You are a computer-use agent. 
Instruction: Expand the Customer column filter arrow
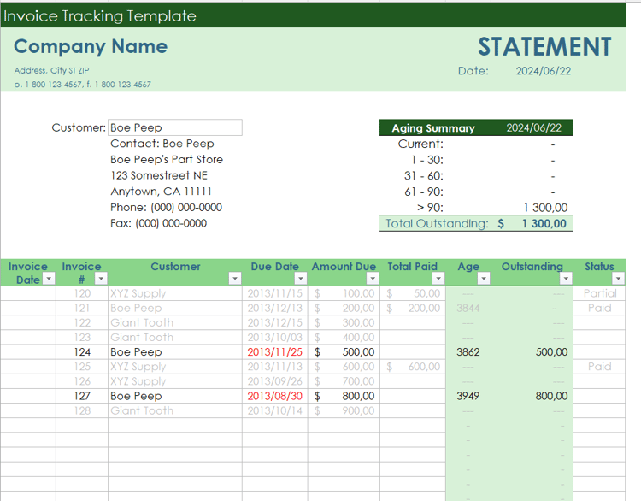(235, 279)
